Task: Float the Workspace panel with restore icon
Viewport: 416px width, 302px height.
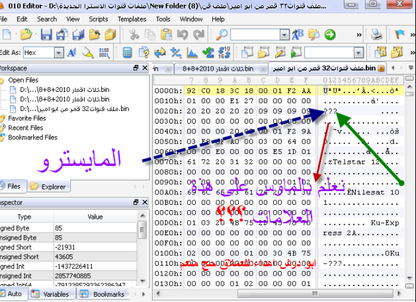Action: tap(136, 68)
